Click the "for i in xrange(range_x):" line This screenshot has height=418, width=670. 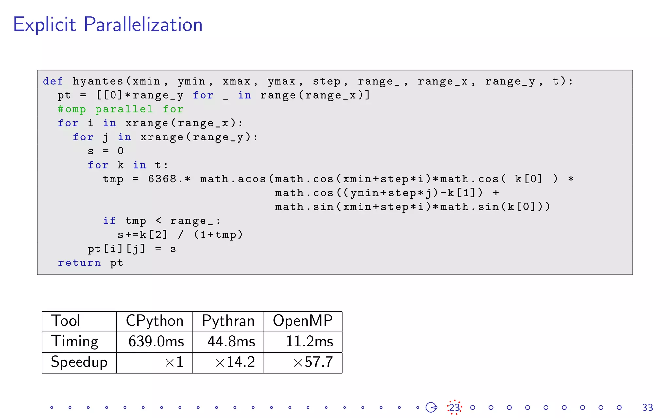coord(150,123)
